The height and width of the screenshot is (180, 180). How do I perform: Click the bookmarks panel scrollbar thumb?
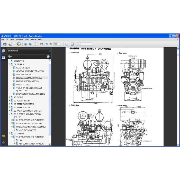click(50, 100)
